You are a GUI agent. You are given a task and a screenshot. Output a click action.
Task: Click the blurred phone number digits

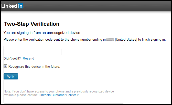[x=110, y=39]
